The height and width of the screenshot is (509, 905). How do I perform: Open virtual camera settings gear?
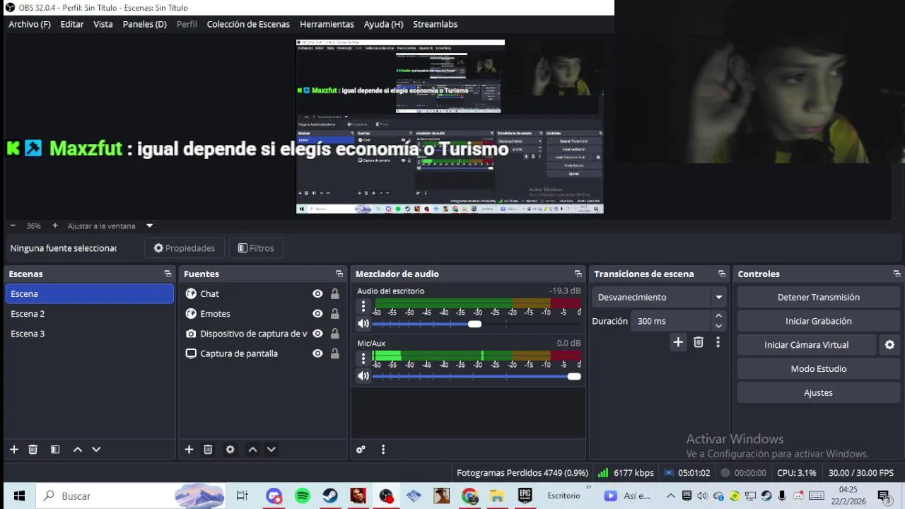[x=889, y=345]
